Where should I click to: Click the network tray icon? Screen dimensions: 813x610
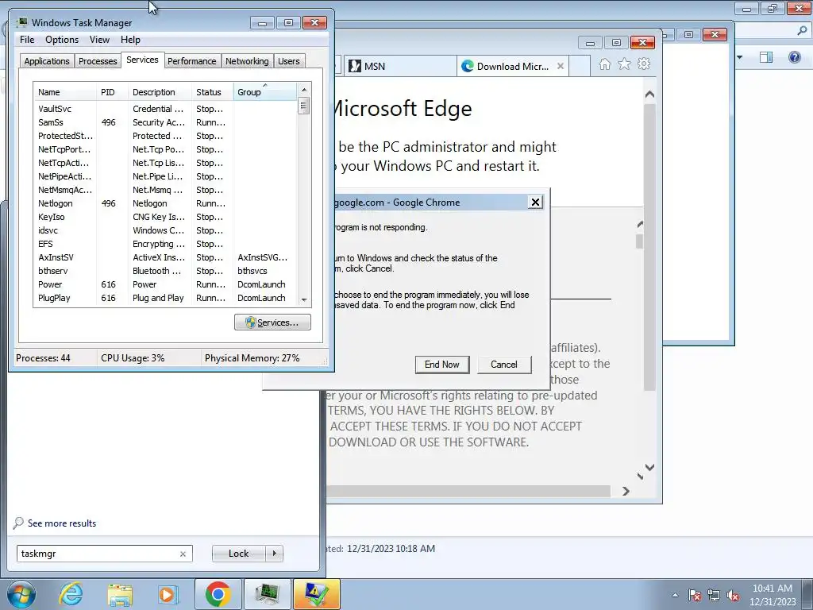pyautogui.click(x=714, y=595)
